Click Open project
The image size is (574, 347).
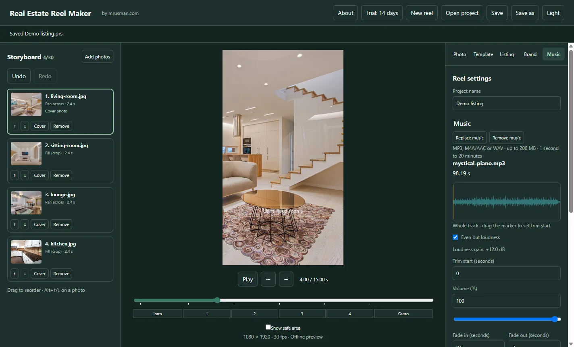(x=462, y=13)
